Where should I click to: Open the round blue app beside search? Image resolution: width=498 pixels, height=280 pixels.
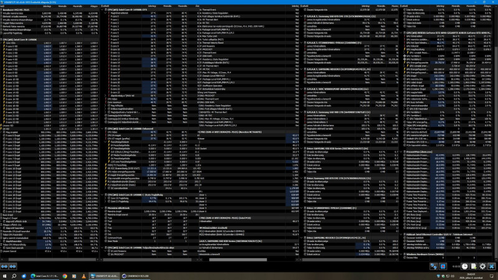point(24,276)
